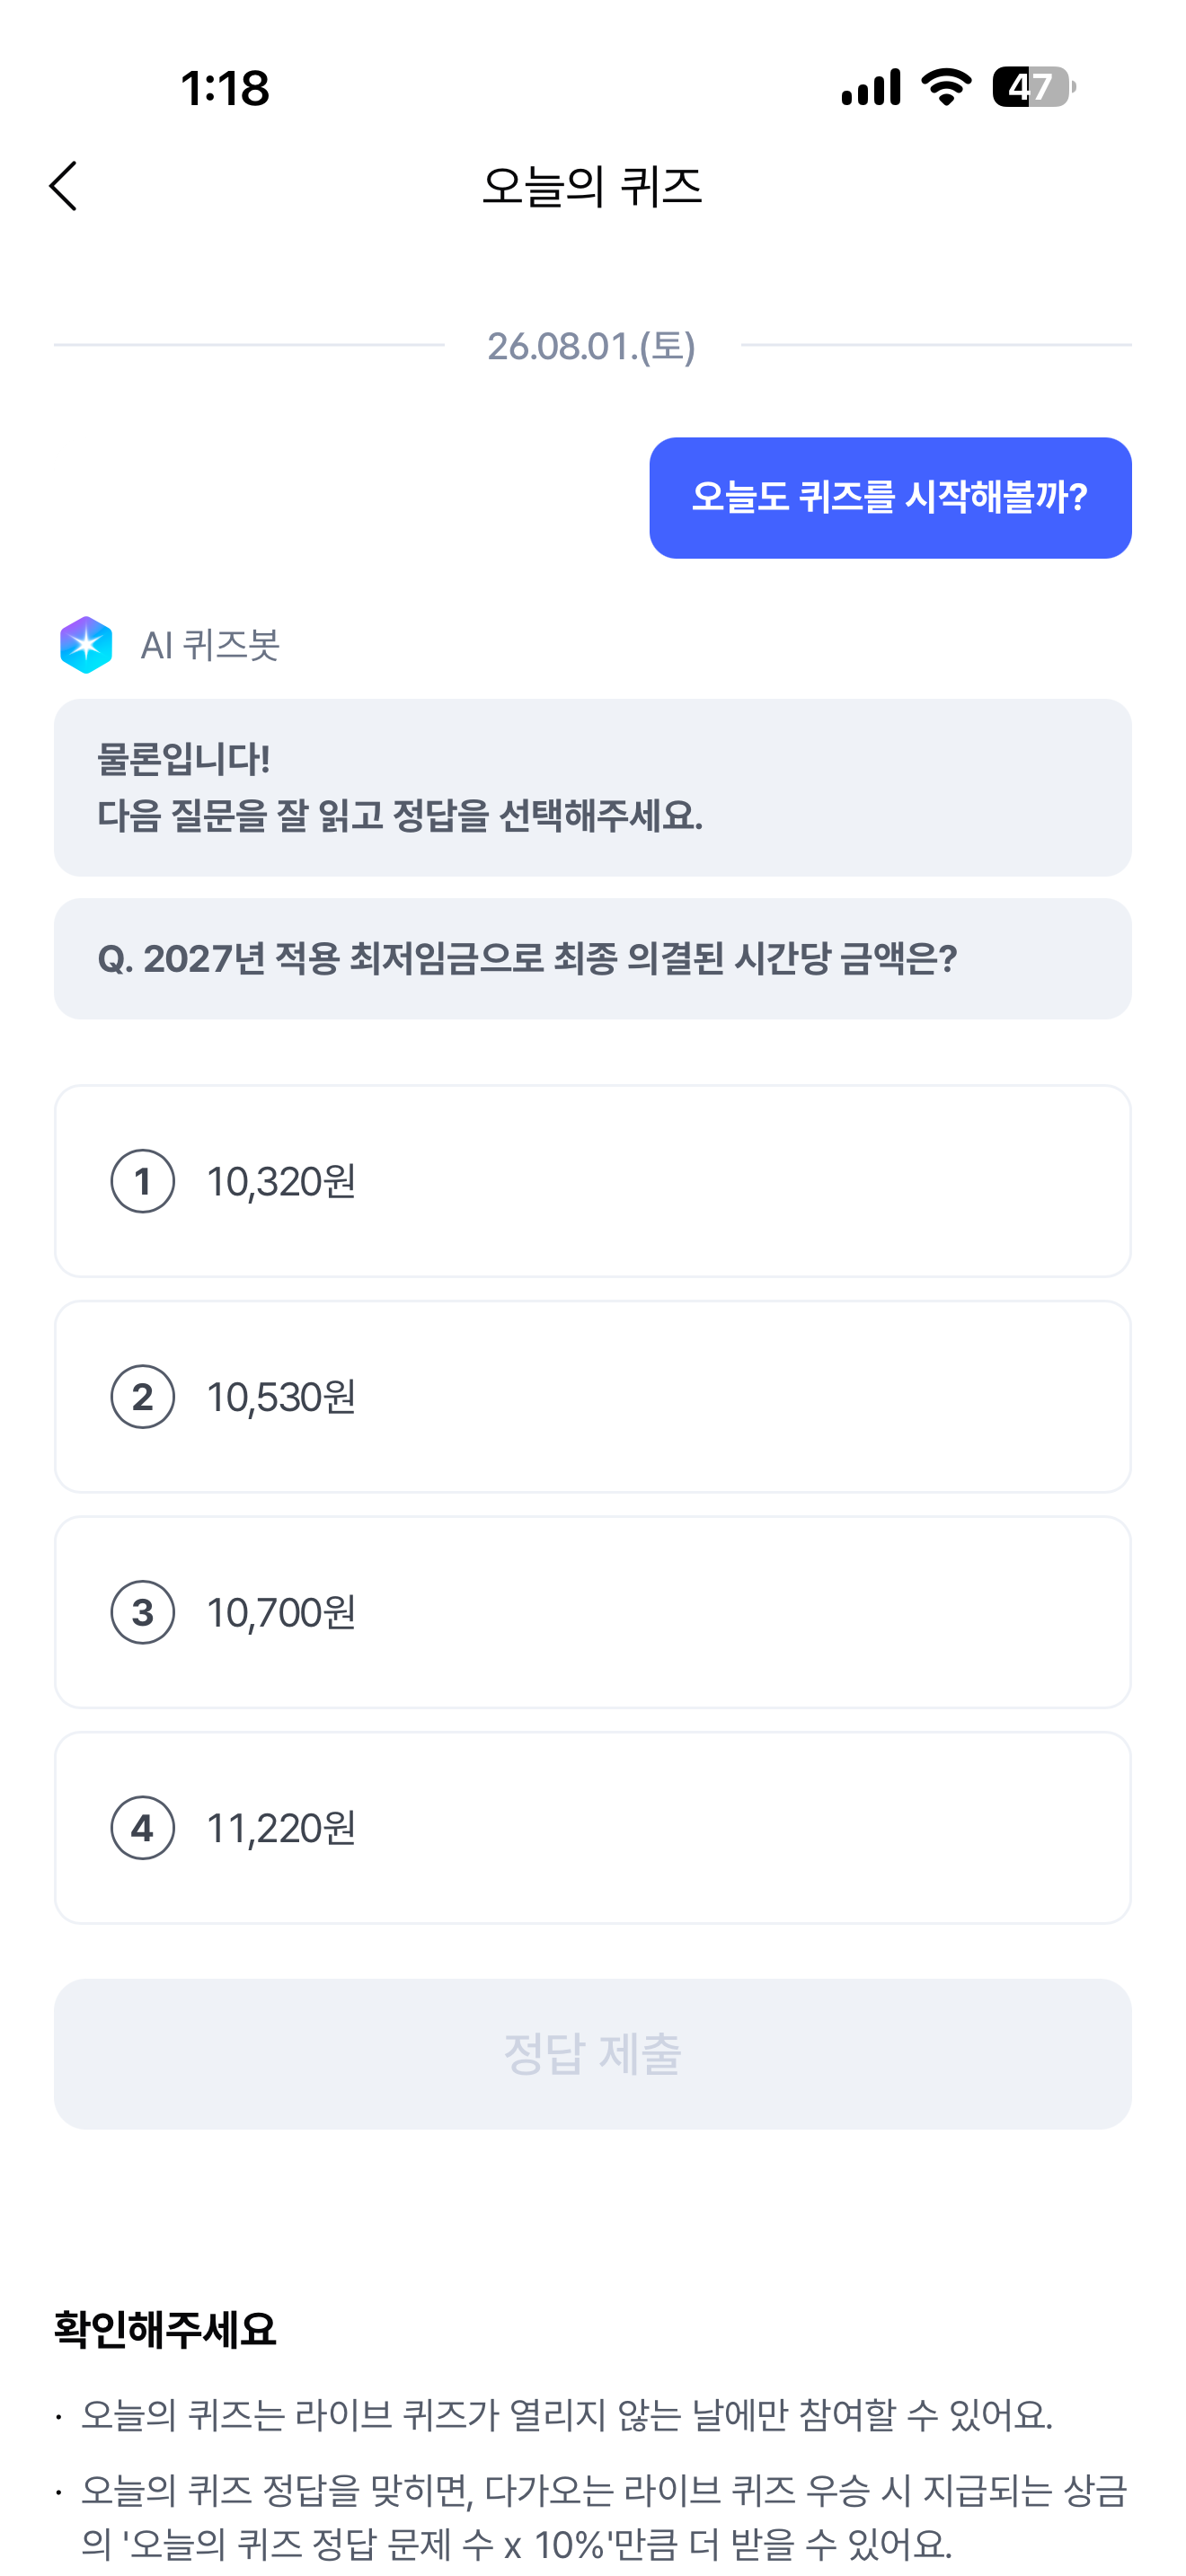This screenshot has height=2576, width=1186.
Task: Submit with the 정답 제출 button
Action: pos(593,2054)
